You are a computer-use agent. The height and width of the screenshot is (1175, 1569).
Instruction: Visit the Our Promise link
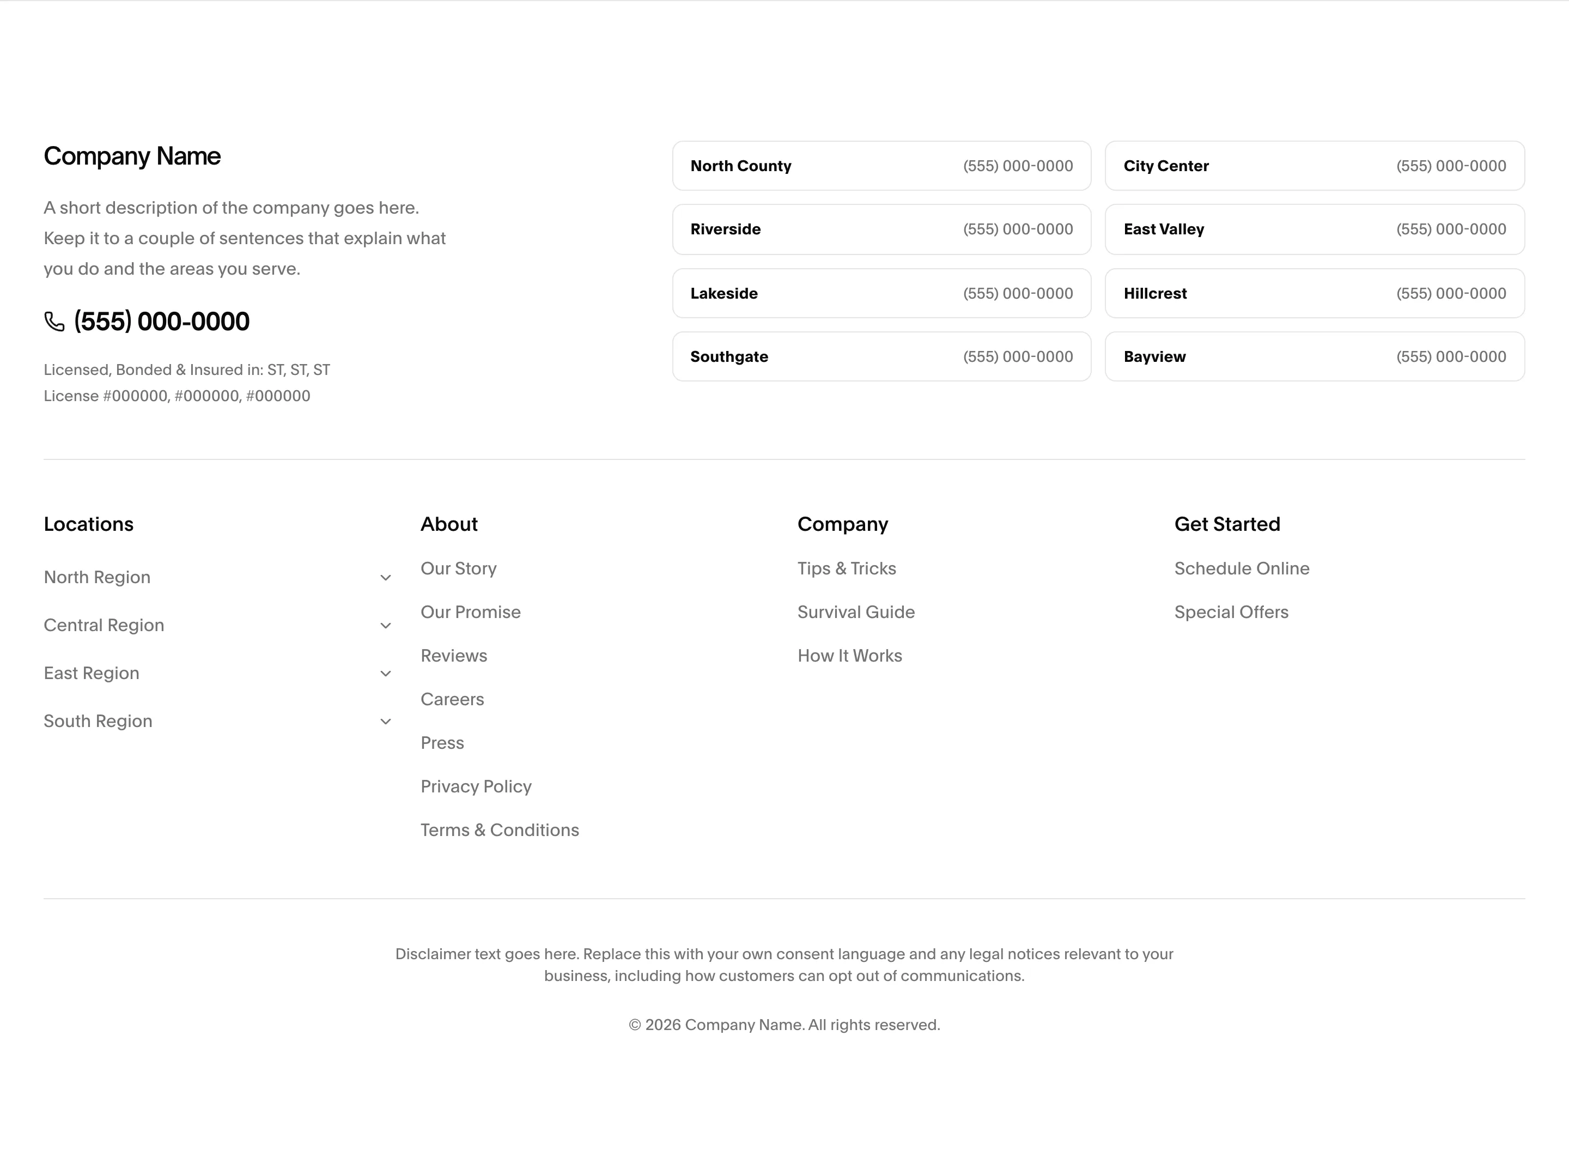click(x=470, y=613)
